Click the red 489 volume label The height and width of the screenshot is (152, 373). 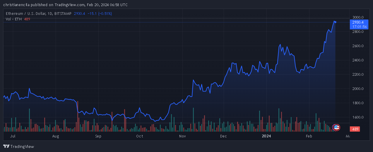[x=355, y=129]
